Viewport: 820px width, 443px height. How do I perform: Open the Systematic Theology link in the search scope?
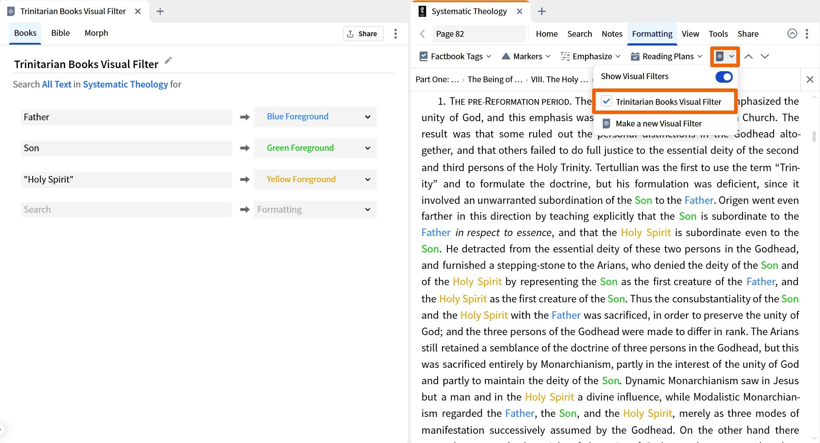tap(125, 84)
